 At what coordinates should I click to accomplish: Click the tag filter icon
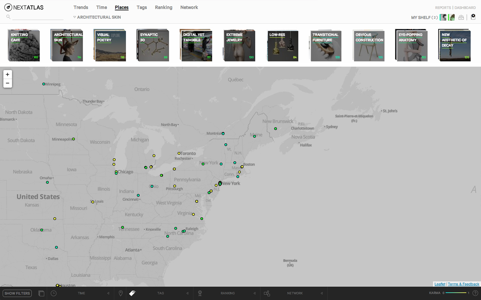coord(132,293)
